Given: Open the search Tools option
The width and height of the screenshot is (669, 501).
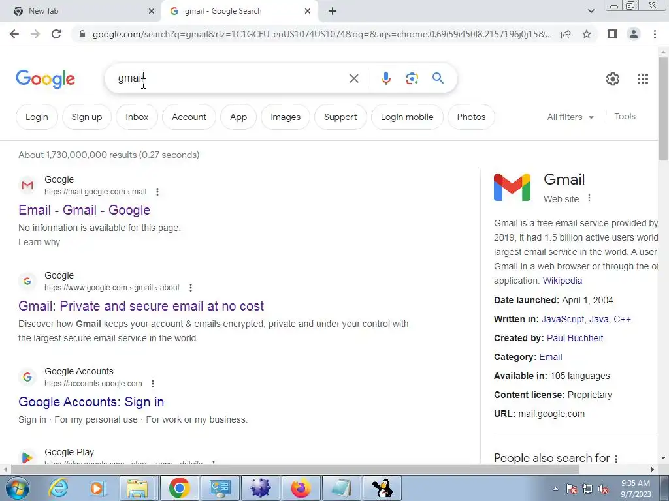Looking at the screenshot, I should 625,116.
